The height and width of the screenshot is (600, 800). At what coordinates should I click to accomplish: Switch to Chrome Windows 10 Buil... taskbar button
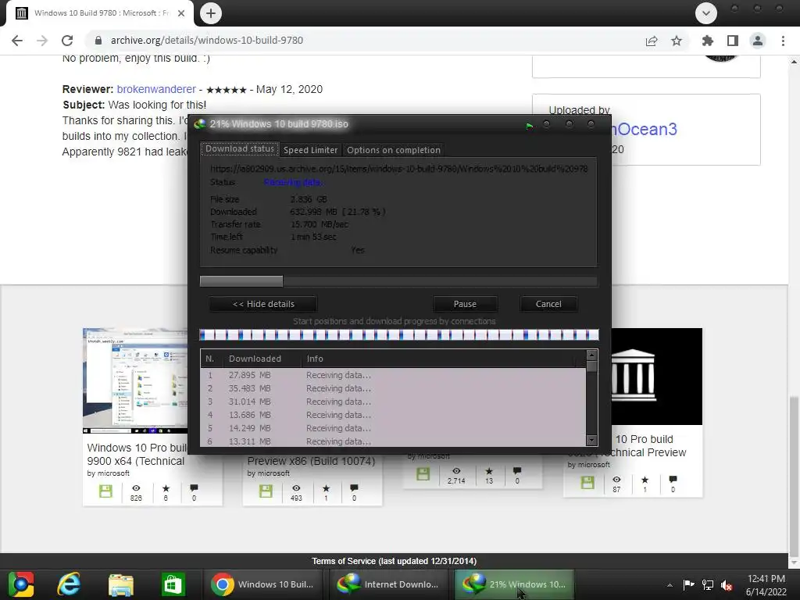263,584
